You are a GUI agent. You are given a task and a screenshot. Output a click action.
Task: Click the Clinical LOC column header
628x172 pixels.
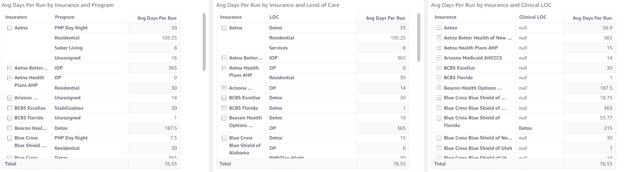coord(533,17)
